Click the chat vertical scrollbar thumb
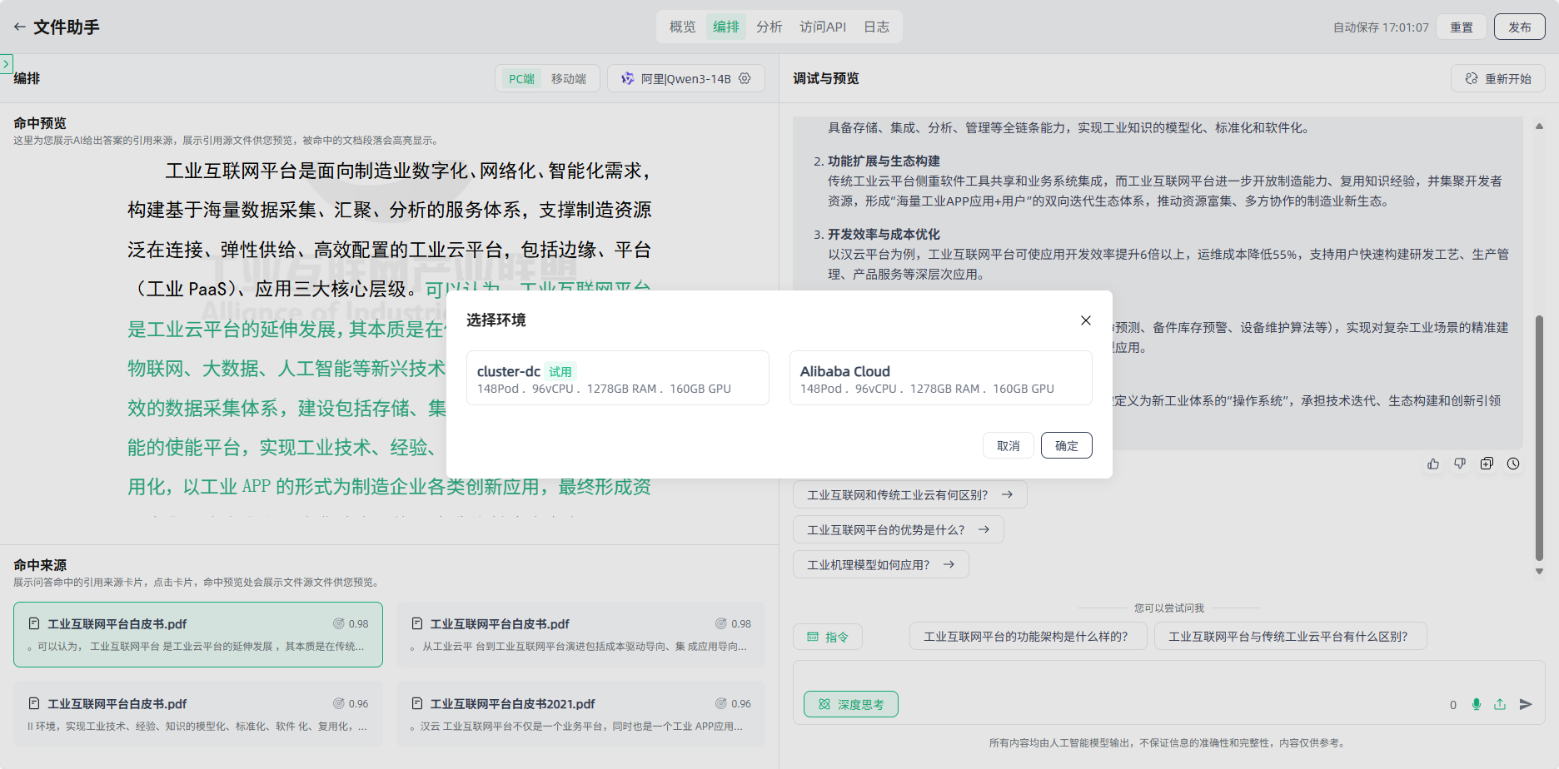 pyautogui.click(x=1539, y=438)
